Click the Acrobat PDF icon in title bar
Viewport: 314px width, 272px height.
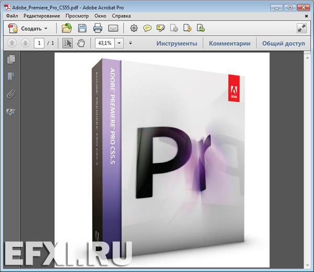8,8
